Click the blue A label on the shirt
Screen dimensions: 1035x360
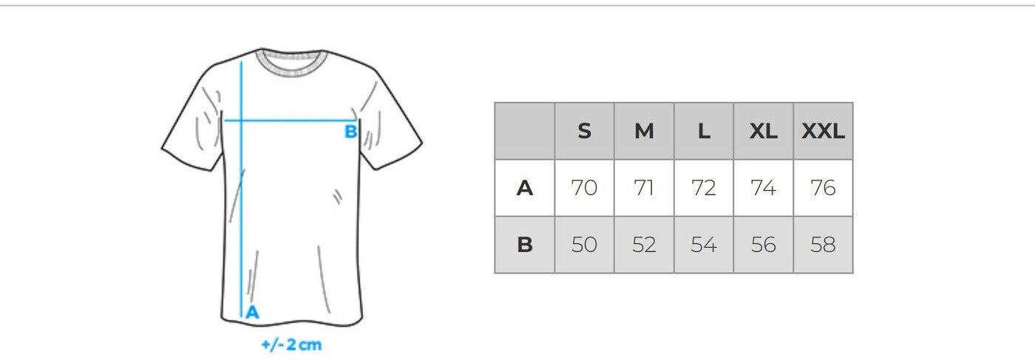(252, 313)
